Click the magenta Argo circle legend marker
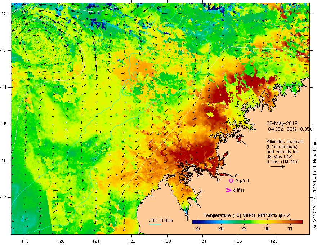Image resolution: width=317 pixels, height=245 pixels. pos(231,181)
